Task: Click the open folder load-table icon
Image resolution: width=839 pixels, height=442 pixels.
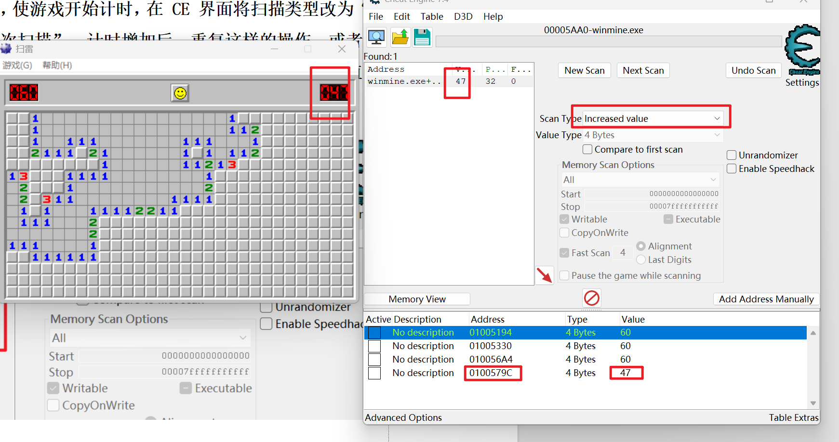Action: pyautogui.click(x=400, y=37)
